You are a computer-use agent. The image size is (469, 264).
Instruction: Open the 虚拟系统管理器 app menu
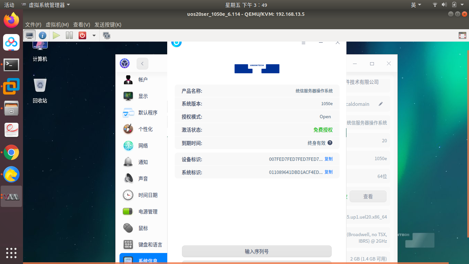click(45, 5)
